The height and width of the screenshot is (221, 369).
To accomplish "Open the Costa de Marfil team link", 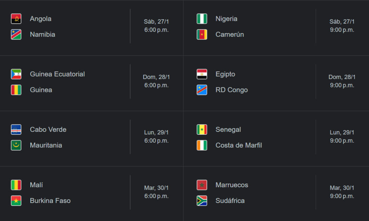I will [239, 145].
